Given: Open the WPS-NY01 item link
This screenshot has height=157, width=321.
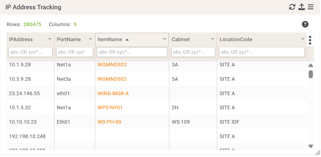Looking at the screenshot, I should click(110, 107).
